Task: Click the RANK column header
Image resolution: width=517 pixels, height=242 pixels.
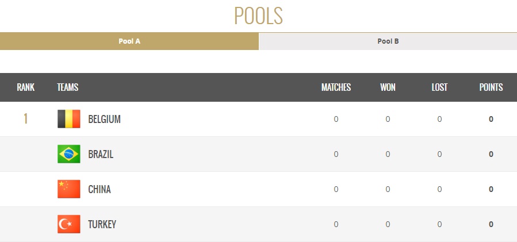Action: pos(25,87)
